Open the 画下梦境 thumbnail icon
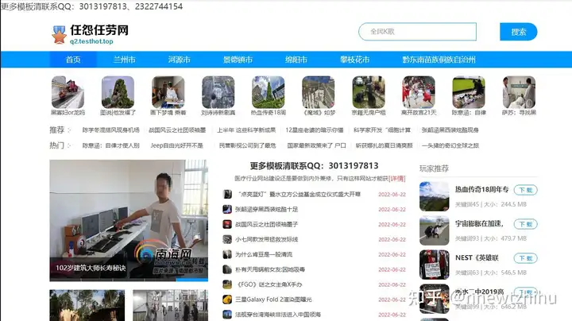This screenshot has width=572, height=321. point(168,92)
